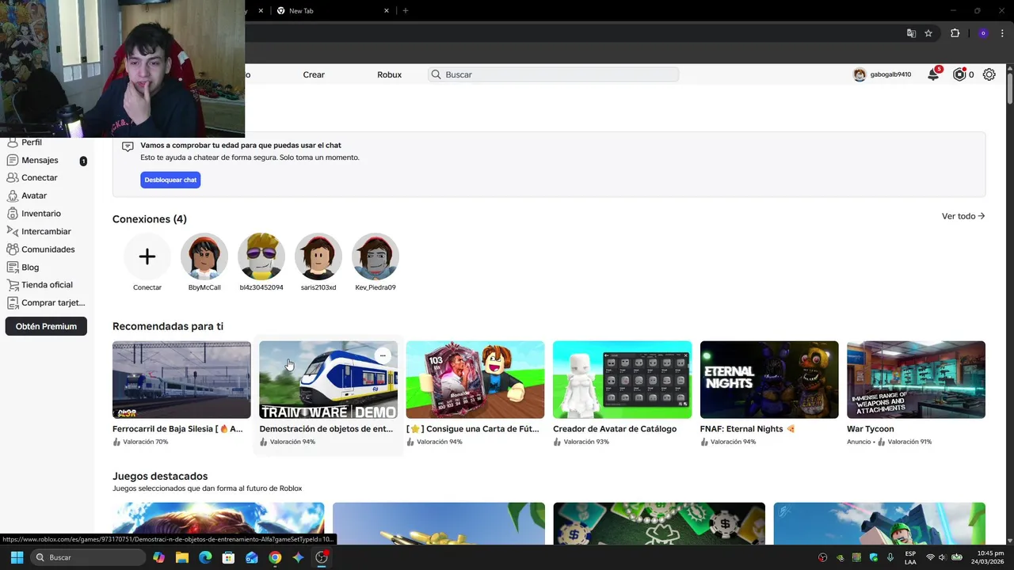This screenshot has height=570, width=1014.
Task: Click the Windows Start button
Action: pos(17,557)
